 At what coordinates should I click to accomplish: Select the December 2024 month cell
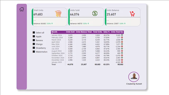58,60
